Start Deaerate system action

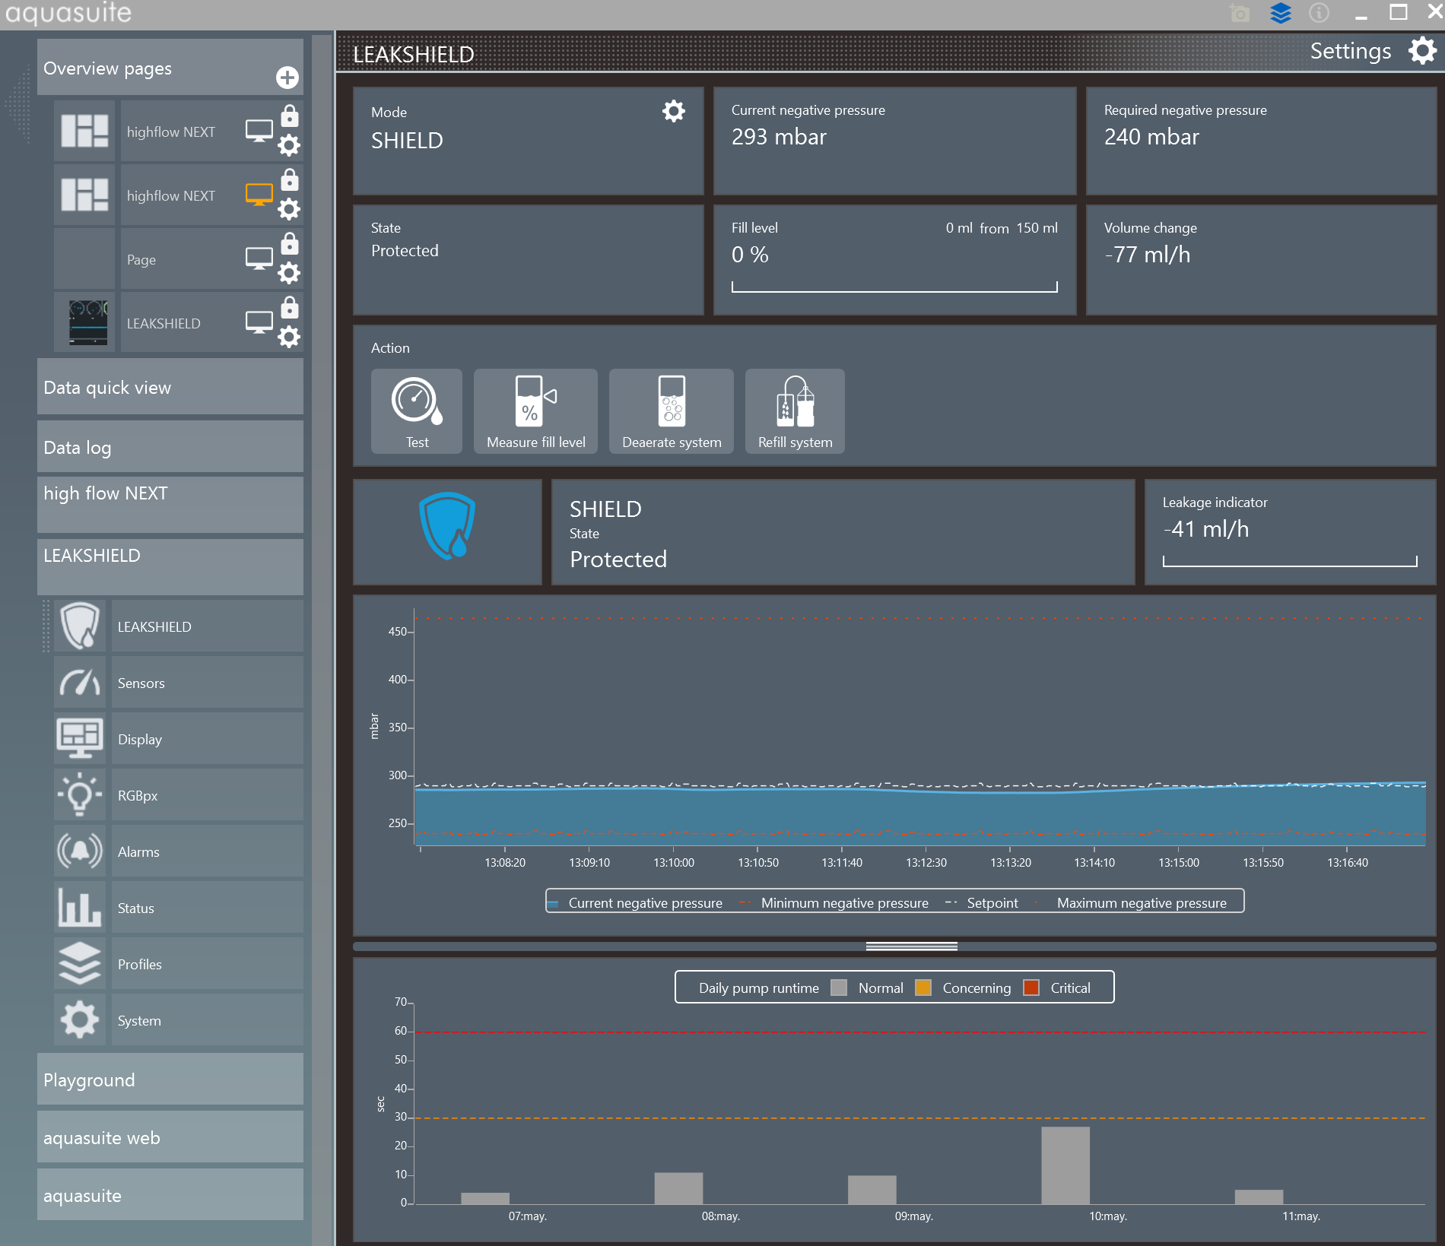672,411
